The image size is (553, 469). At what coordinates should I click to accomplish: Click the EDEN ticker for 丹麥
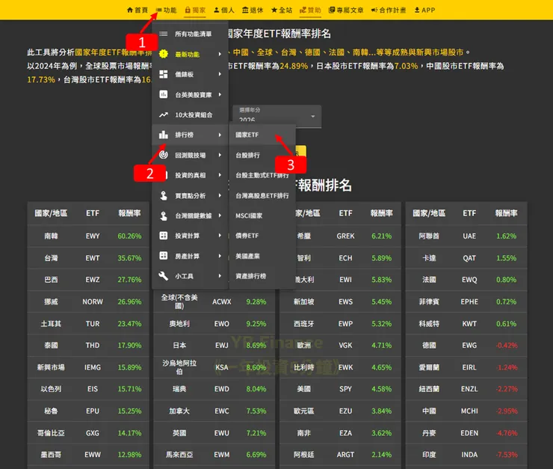469,433
